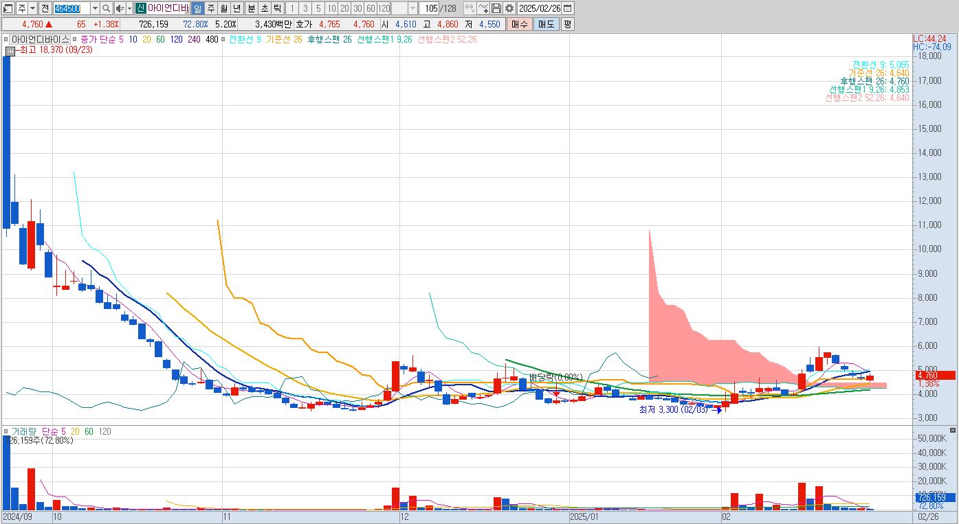
Task: Open stock search with magnifier icon
Action: (x=107, y=8)
